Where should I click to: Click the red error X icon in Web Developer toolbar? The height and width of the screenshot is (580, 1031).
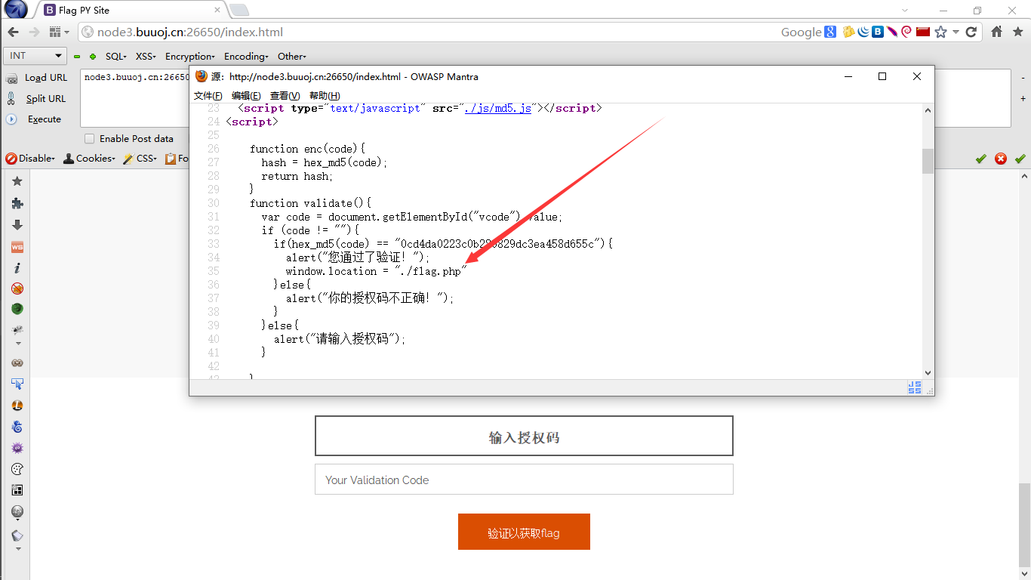pos(1001,159)
